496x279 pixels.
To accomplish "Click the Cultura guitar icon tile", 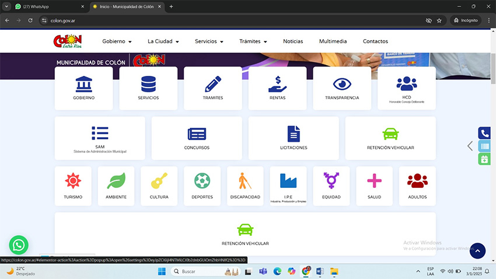I will 159,186.
